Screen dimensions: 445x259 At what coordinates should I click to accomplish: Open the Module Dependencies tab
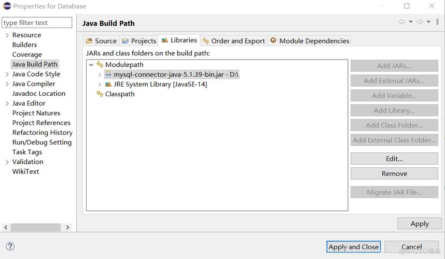click(x=310, y=41)
